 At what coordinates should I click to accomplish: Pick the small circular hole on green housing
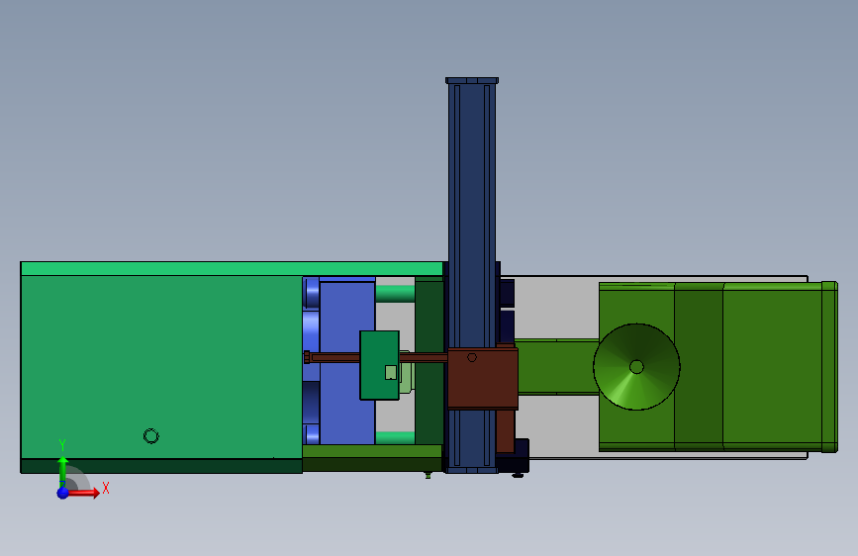coord(151,436)
